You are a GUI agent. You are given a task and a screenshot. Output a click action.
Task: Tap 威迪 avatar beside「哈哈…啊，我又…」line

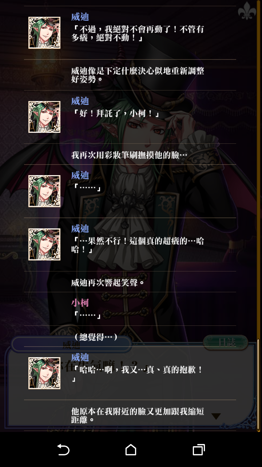pos(44,373)
